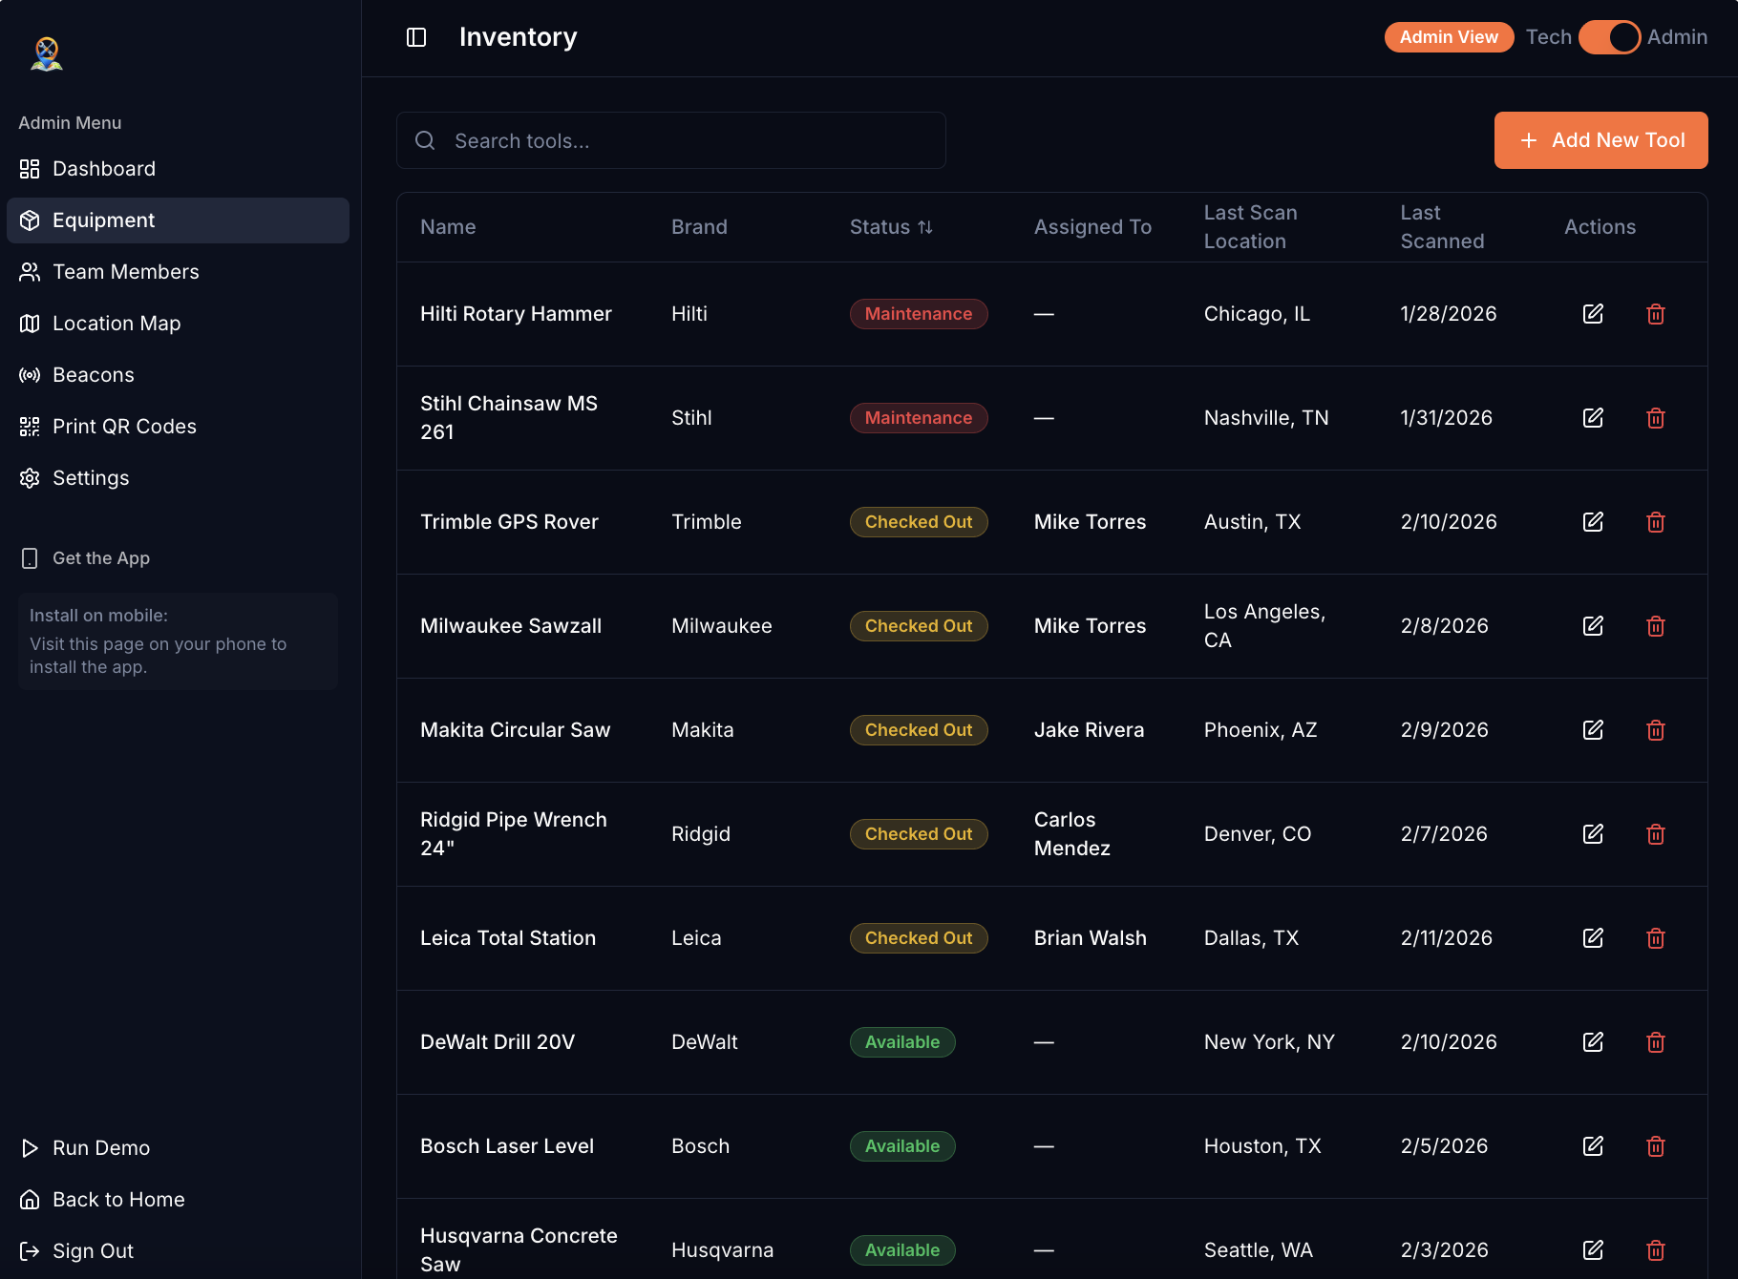The image size is (1738, 1279).
Task: Click Back to Home link
Action: coord(178,1200)
